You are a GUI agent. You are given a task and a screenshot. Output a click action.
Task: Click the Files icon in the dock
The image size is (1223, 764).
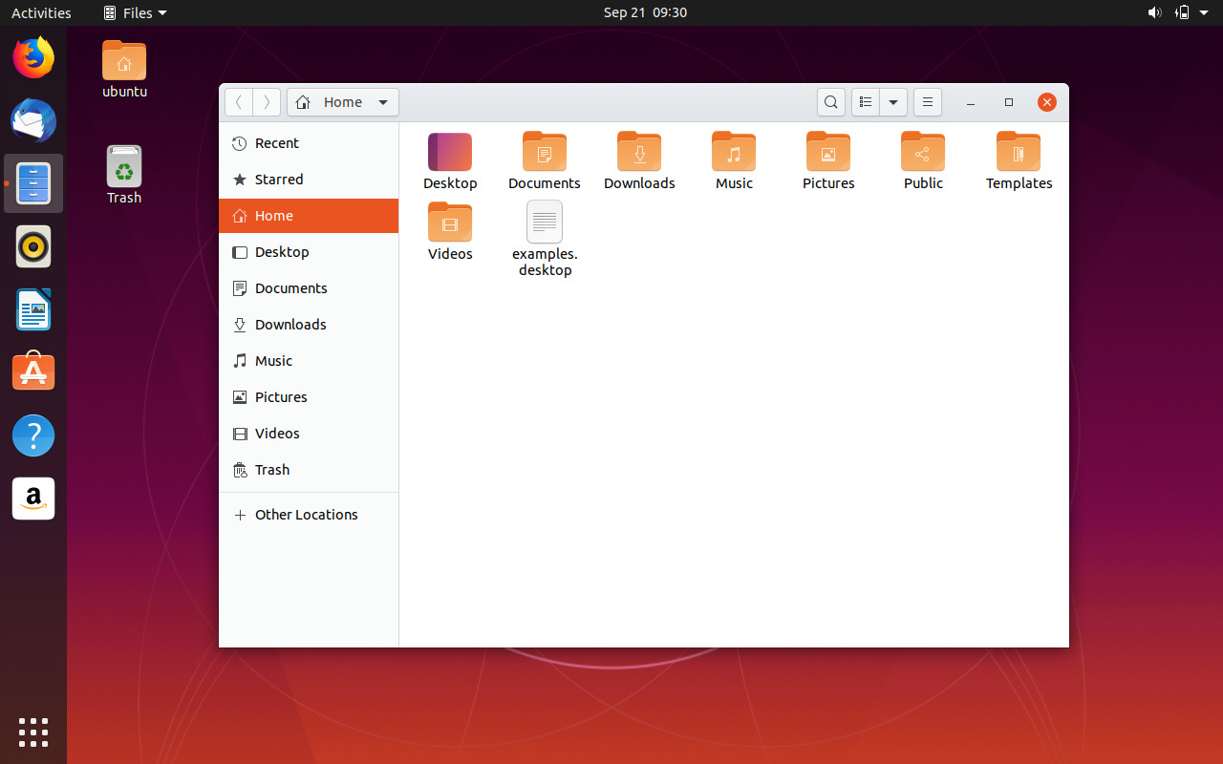point(33,183)
